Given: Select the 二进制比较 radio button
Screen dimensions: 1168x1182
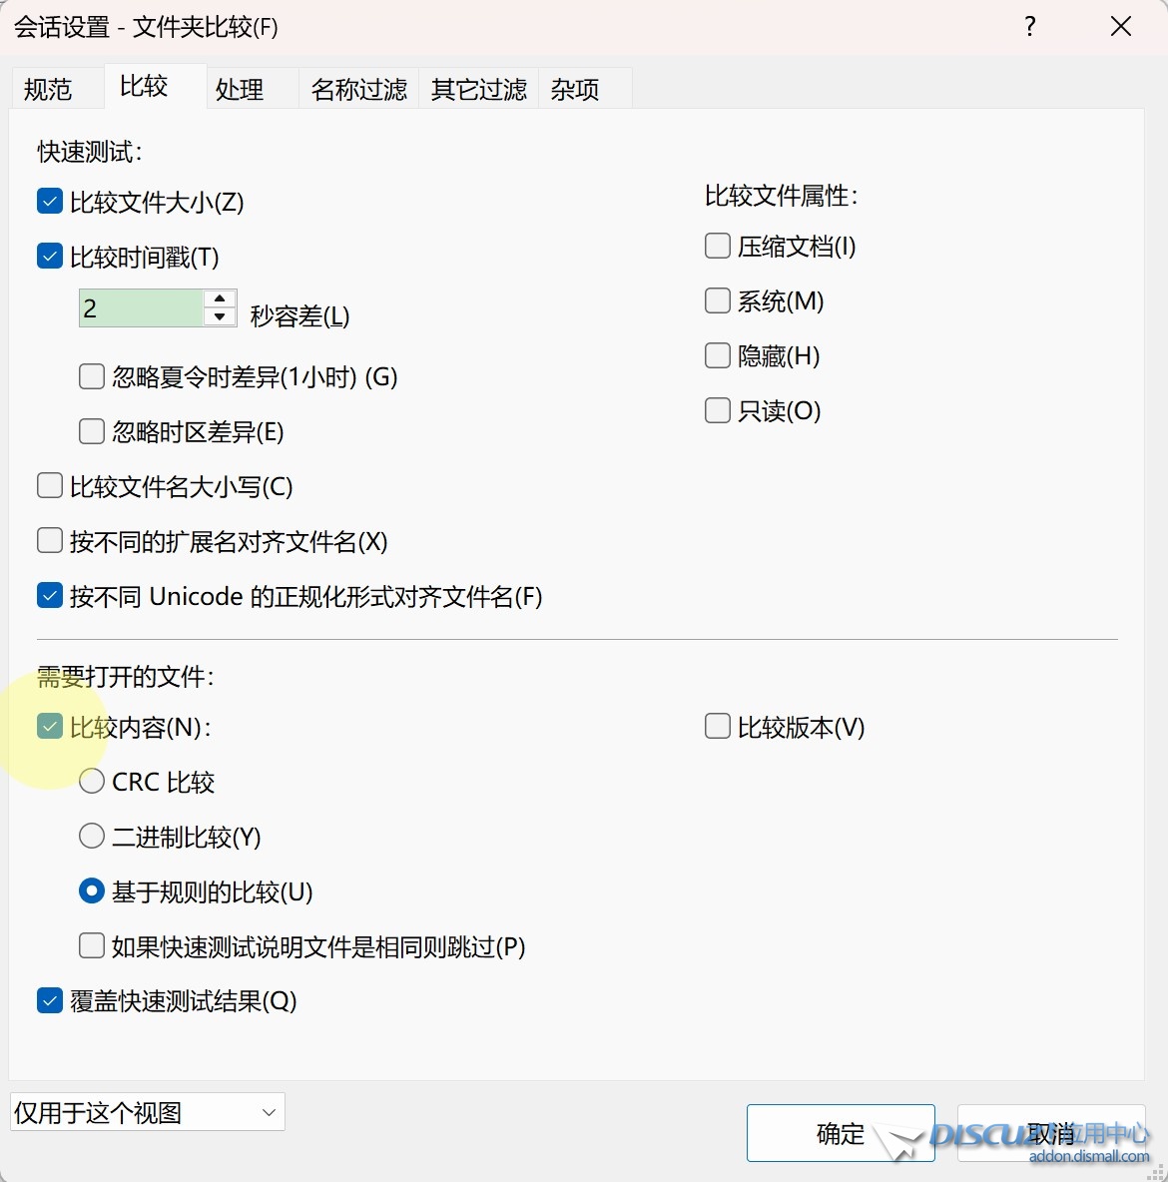Looking at the screenshot, I should click(x=92, y=837).
